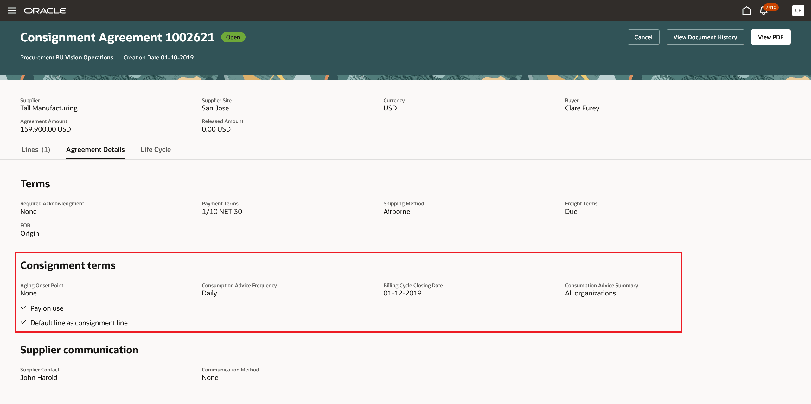Screen dimensions: 811x404
Task: Click View Document History button
Action: pos(705,37)
